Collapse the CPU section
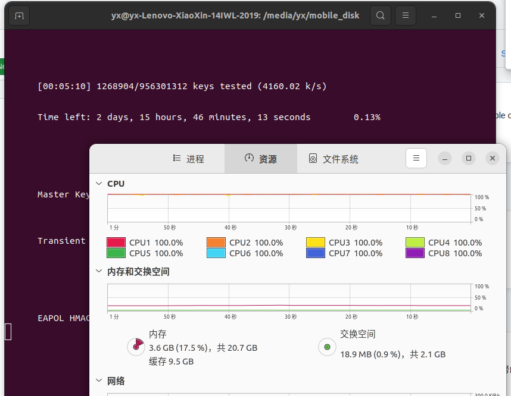This screenshot has width=511, height=396. point(99,184)
